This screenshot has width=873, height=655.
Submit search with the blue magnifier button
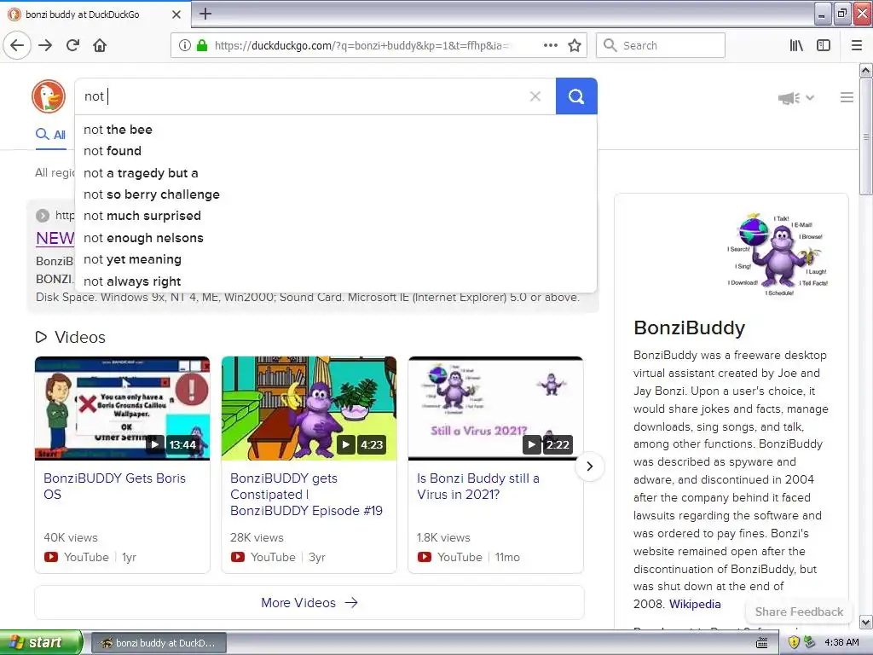tap(576, 96)
